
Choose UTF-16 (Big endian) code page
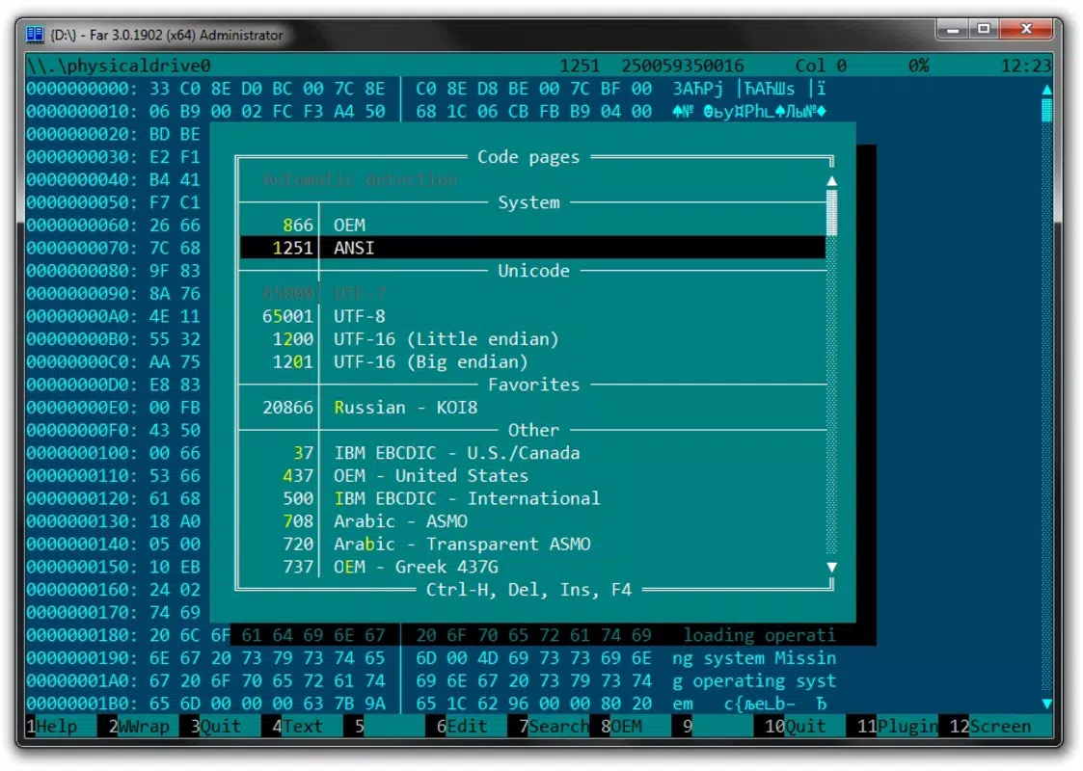coord(532,361)
